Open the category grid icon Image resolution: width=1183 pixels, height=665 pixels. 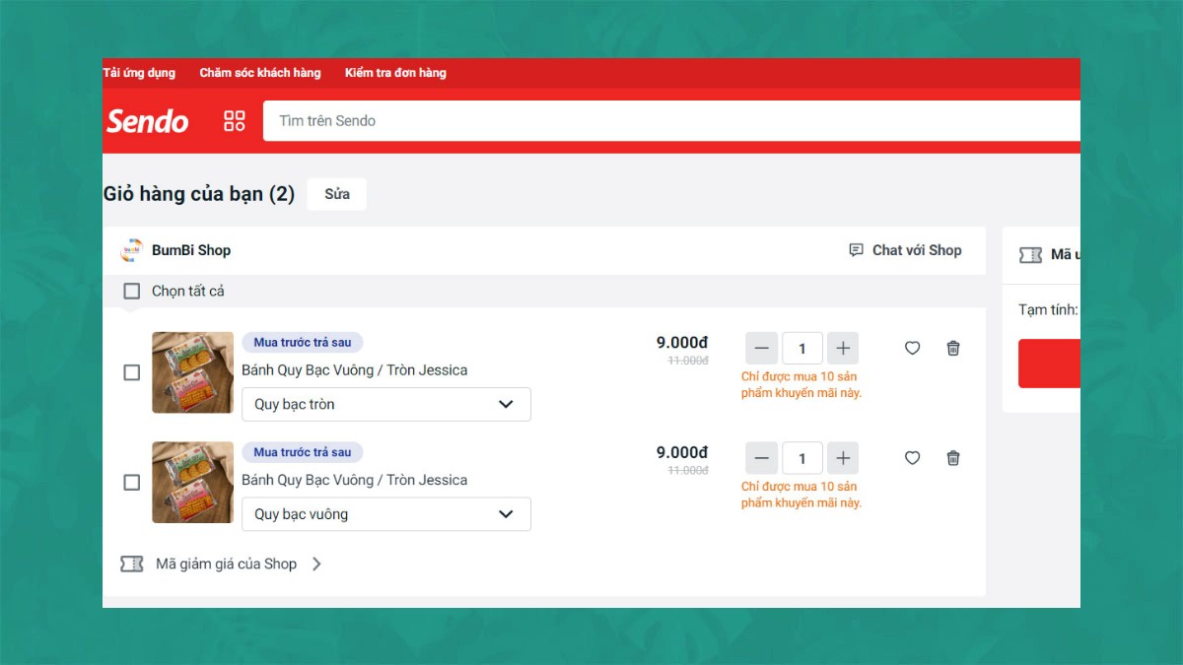click(235, 121)
